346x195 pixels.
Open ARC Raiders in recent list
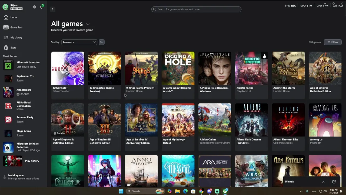[24, 92]
